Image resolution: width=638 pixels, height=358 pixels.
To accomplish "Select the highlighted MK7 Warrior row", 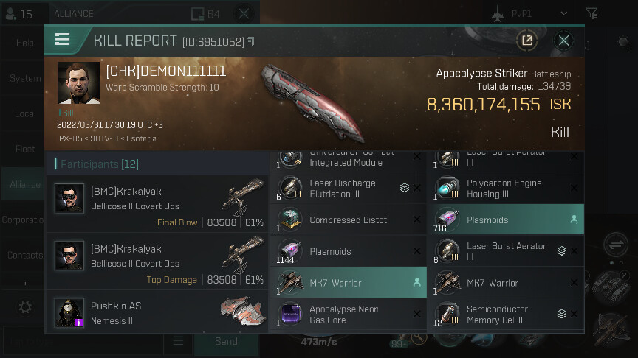I will (x=349, y=283).
